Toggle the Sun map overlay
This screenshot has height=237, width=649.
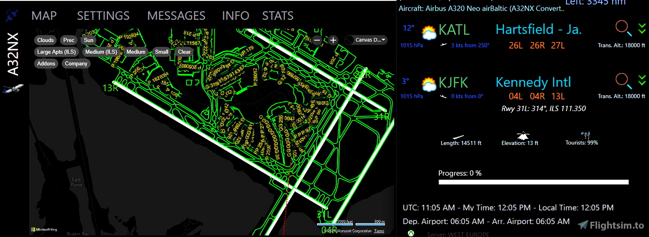tap(89, 40)
